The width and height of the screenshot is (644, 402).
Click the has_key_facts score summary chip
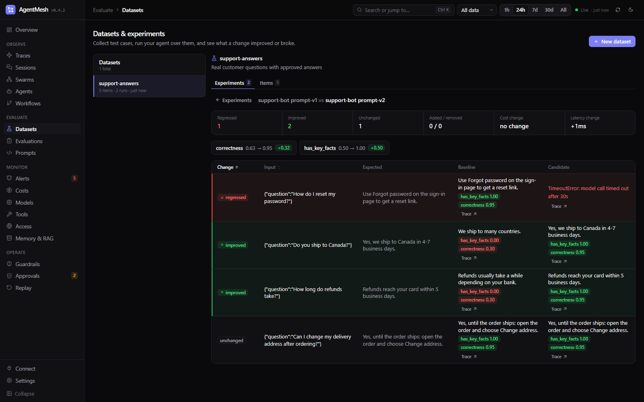[345, 148]
